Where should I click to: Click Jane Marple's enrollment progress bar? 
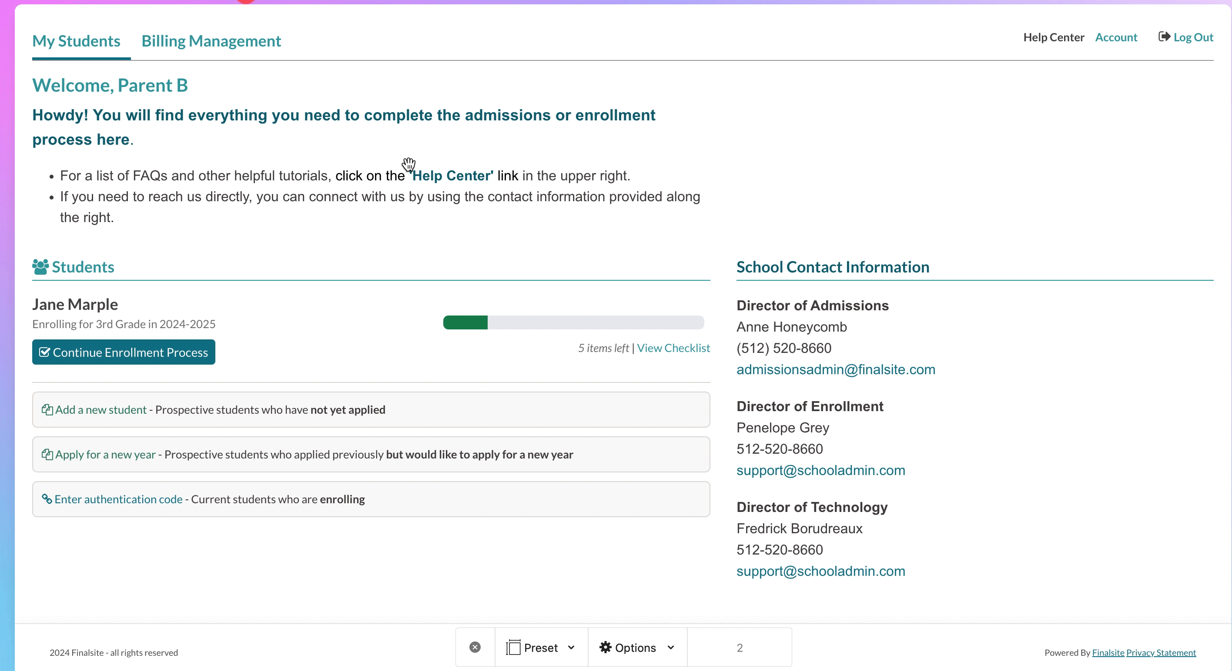(573, 322)
